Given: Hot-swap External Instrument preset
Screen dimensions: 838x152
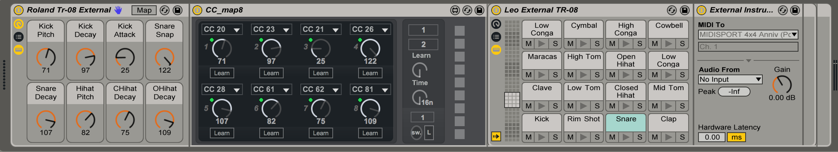Looking at the screenshot, I should click(x=782, y=10).
